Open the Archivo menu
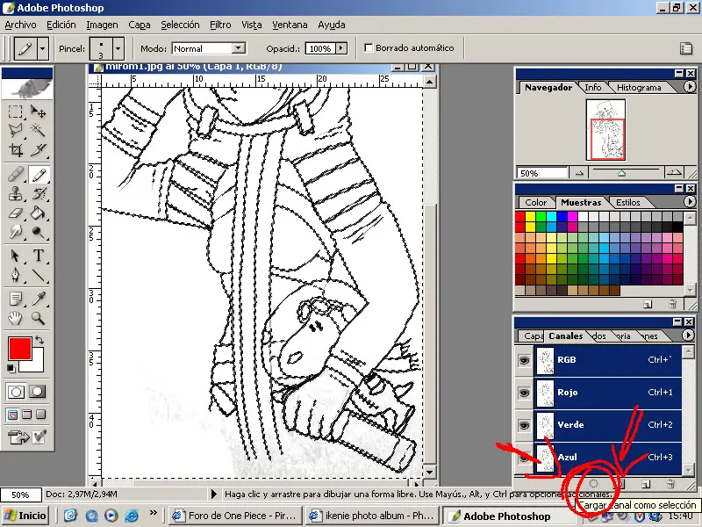The width and height of the screenshot is (702, 527). tap(20, 25)
